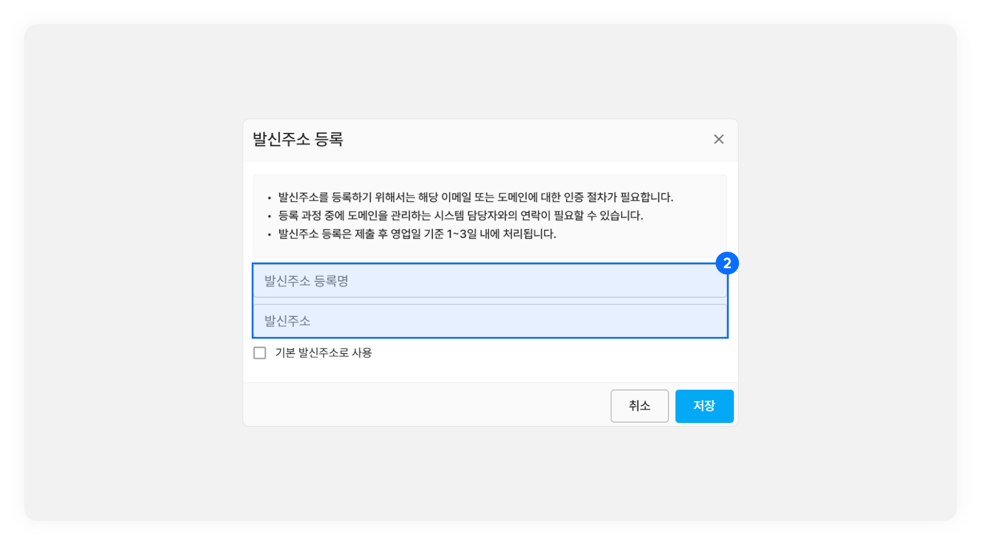Check the 기본 발신주소로 사용 checkbox
The image size is (981, 545).
(x=260, y=353)
